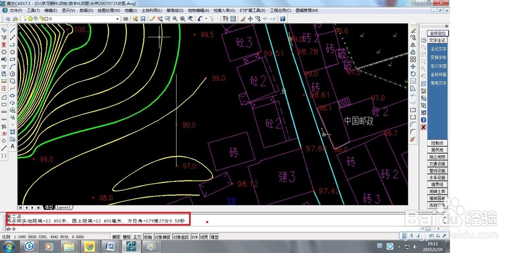Click the 地貌土质 category button
The height and width of the screenshot is (253, 527).
(x=437, y=191)
